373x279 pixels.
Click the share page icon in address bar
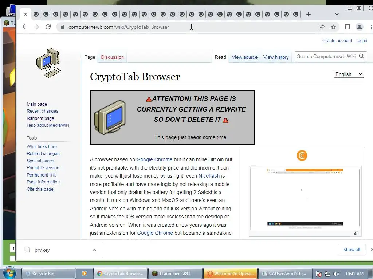(322, 27)
